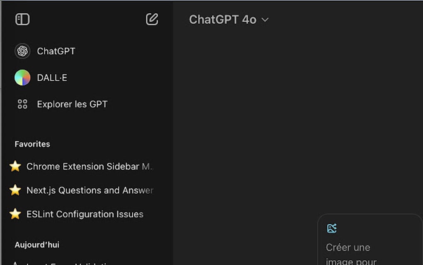Click the ChatGPT logo icon in the sidebar
Image resolution: width=423 pixels, height=265 pixels.
click(22, 51)
